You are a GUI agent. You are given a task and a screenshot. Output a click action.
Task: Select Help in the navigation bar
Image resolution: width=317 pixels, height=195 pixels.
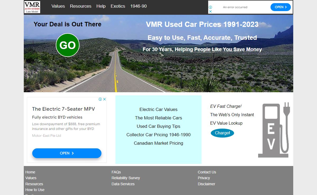(101, 6)
